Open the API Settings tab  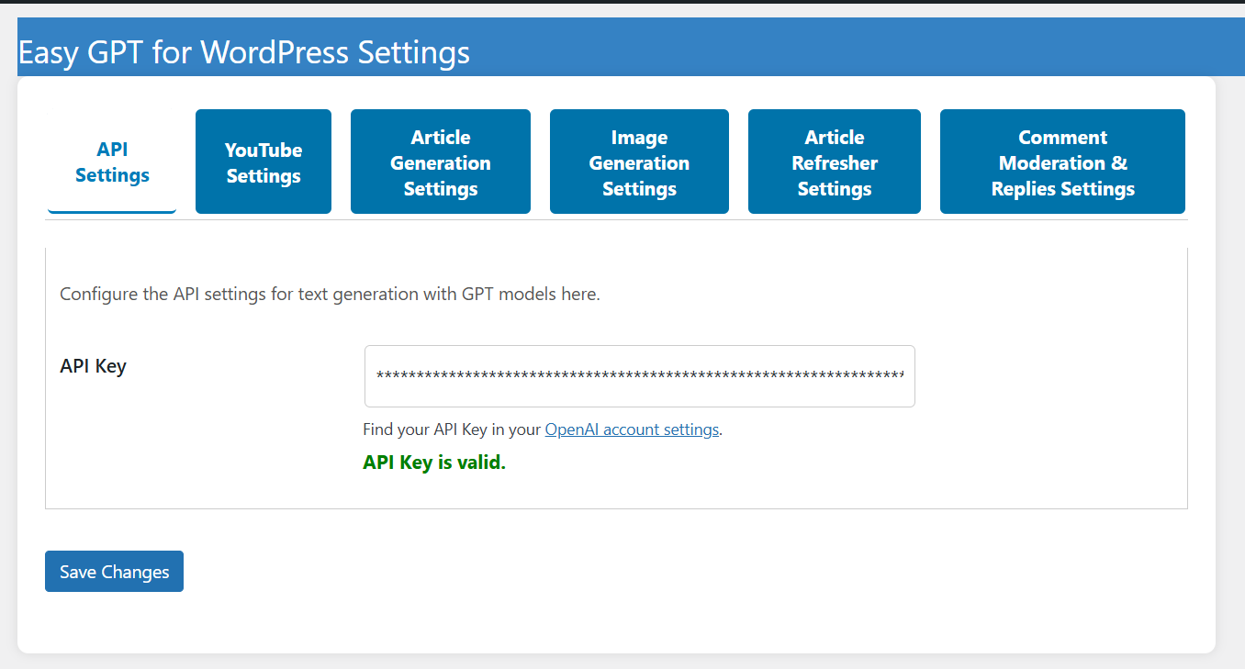pos(112,162)
